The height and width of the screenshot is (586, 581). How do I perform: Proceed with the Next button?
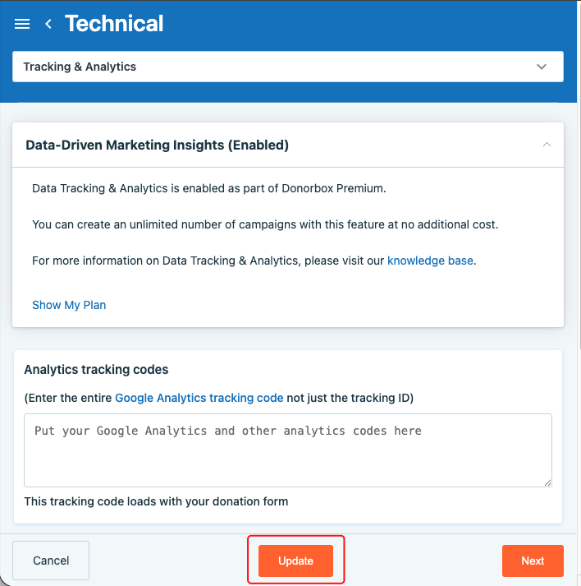pyautogui.click(x=533, y=561)
